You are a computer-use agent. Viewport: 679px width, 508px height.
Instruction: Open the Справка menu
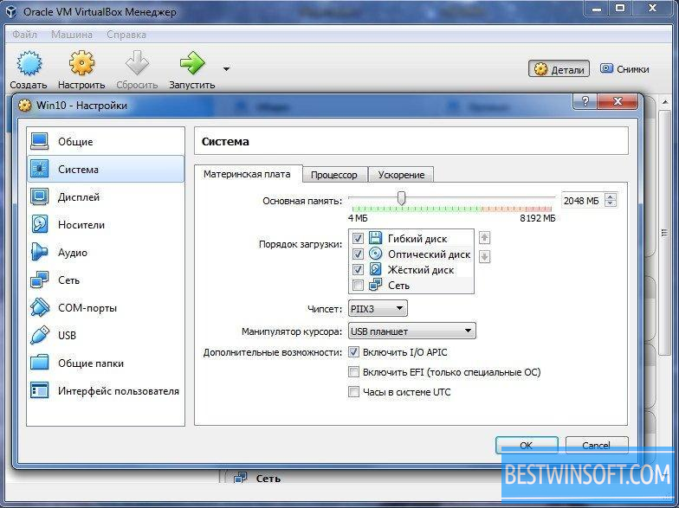[x=126, y=35]
